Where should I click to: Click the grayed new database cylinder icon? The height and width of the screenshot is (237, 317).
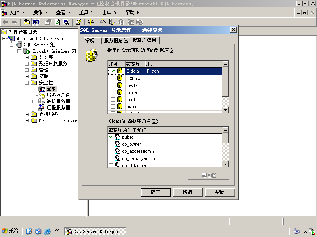[x=121, y=22]
